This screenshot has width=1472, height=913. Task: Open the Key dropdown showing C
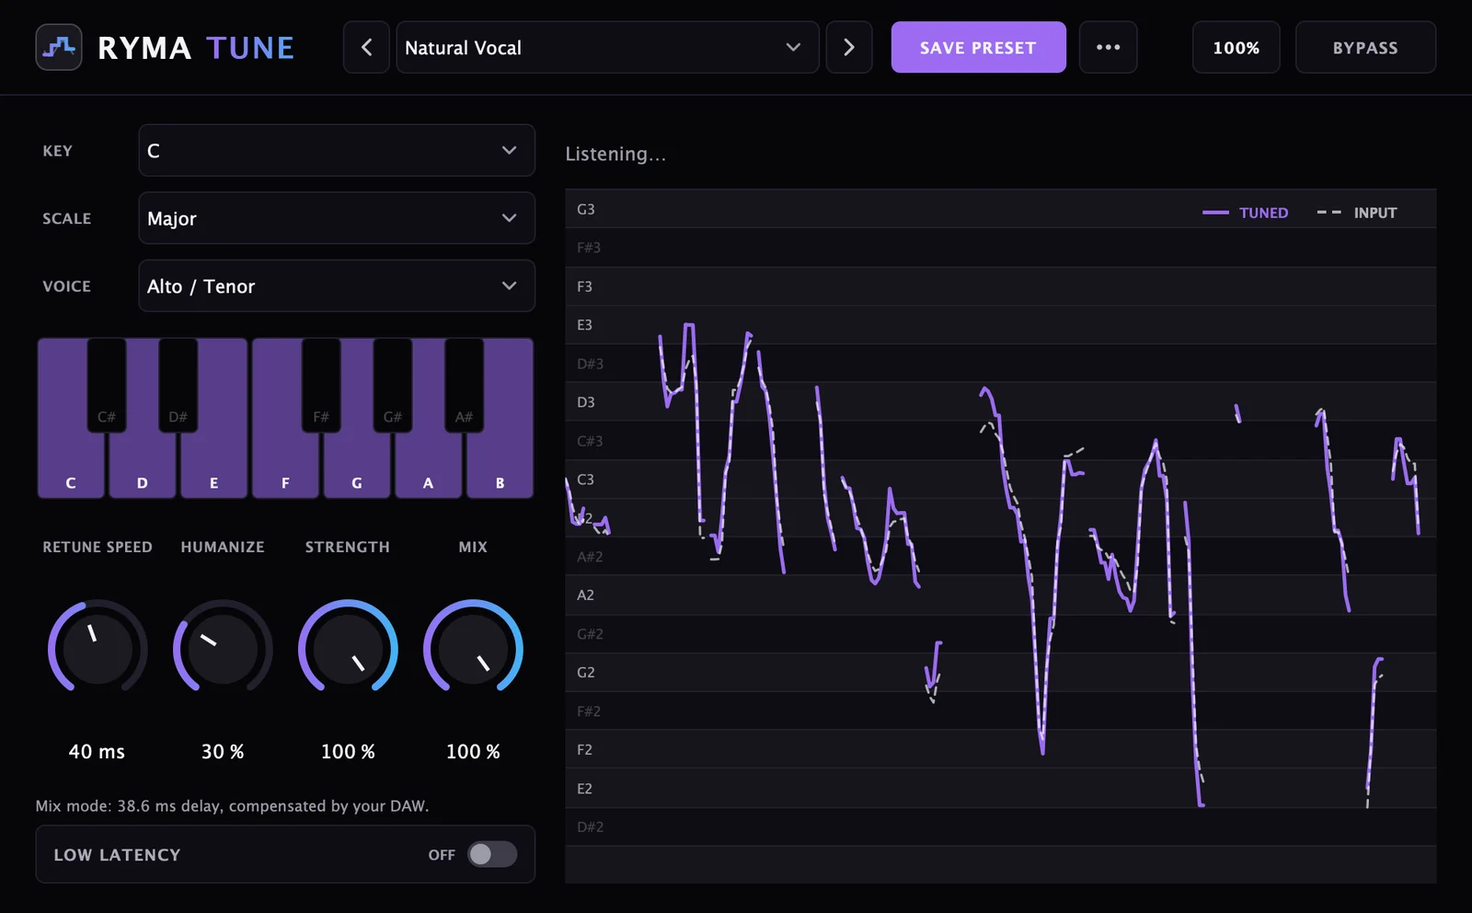337,150
